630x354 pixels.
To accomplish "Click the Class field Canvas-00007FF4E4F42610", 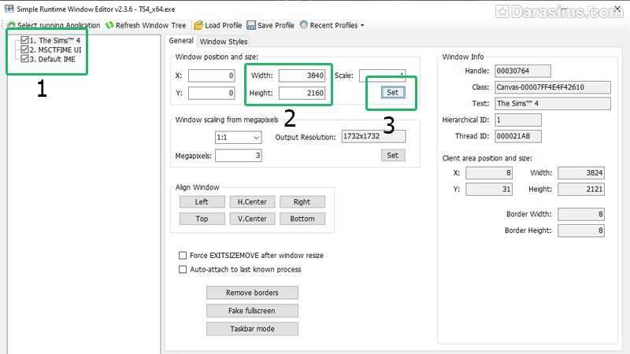I will (553, 87).
